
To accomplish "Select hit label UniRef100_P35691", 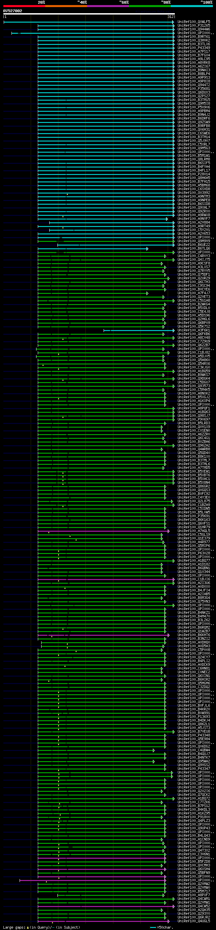I will tap(194, 516).
